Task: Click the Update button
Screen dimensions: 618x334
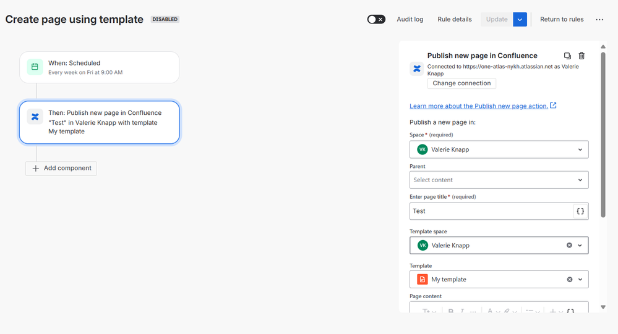Action: (497, 19)
